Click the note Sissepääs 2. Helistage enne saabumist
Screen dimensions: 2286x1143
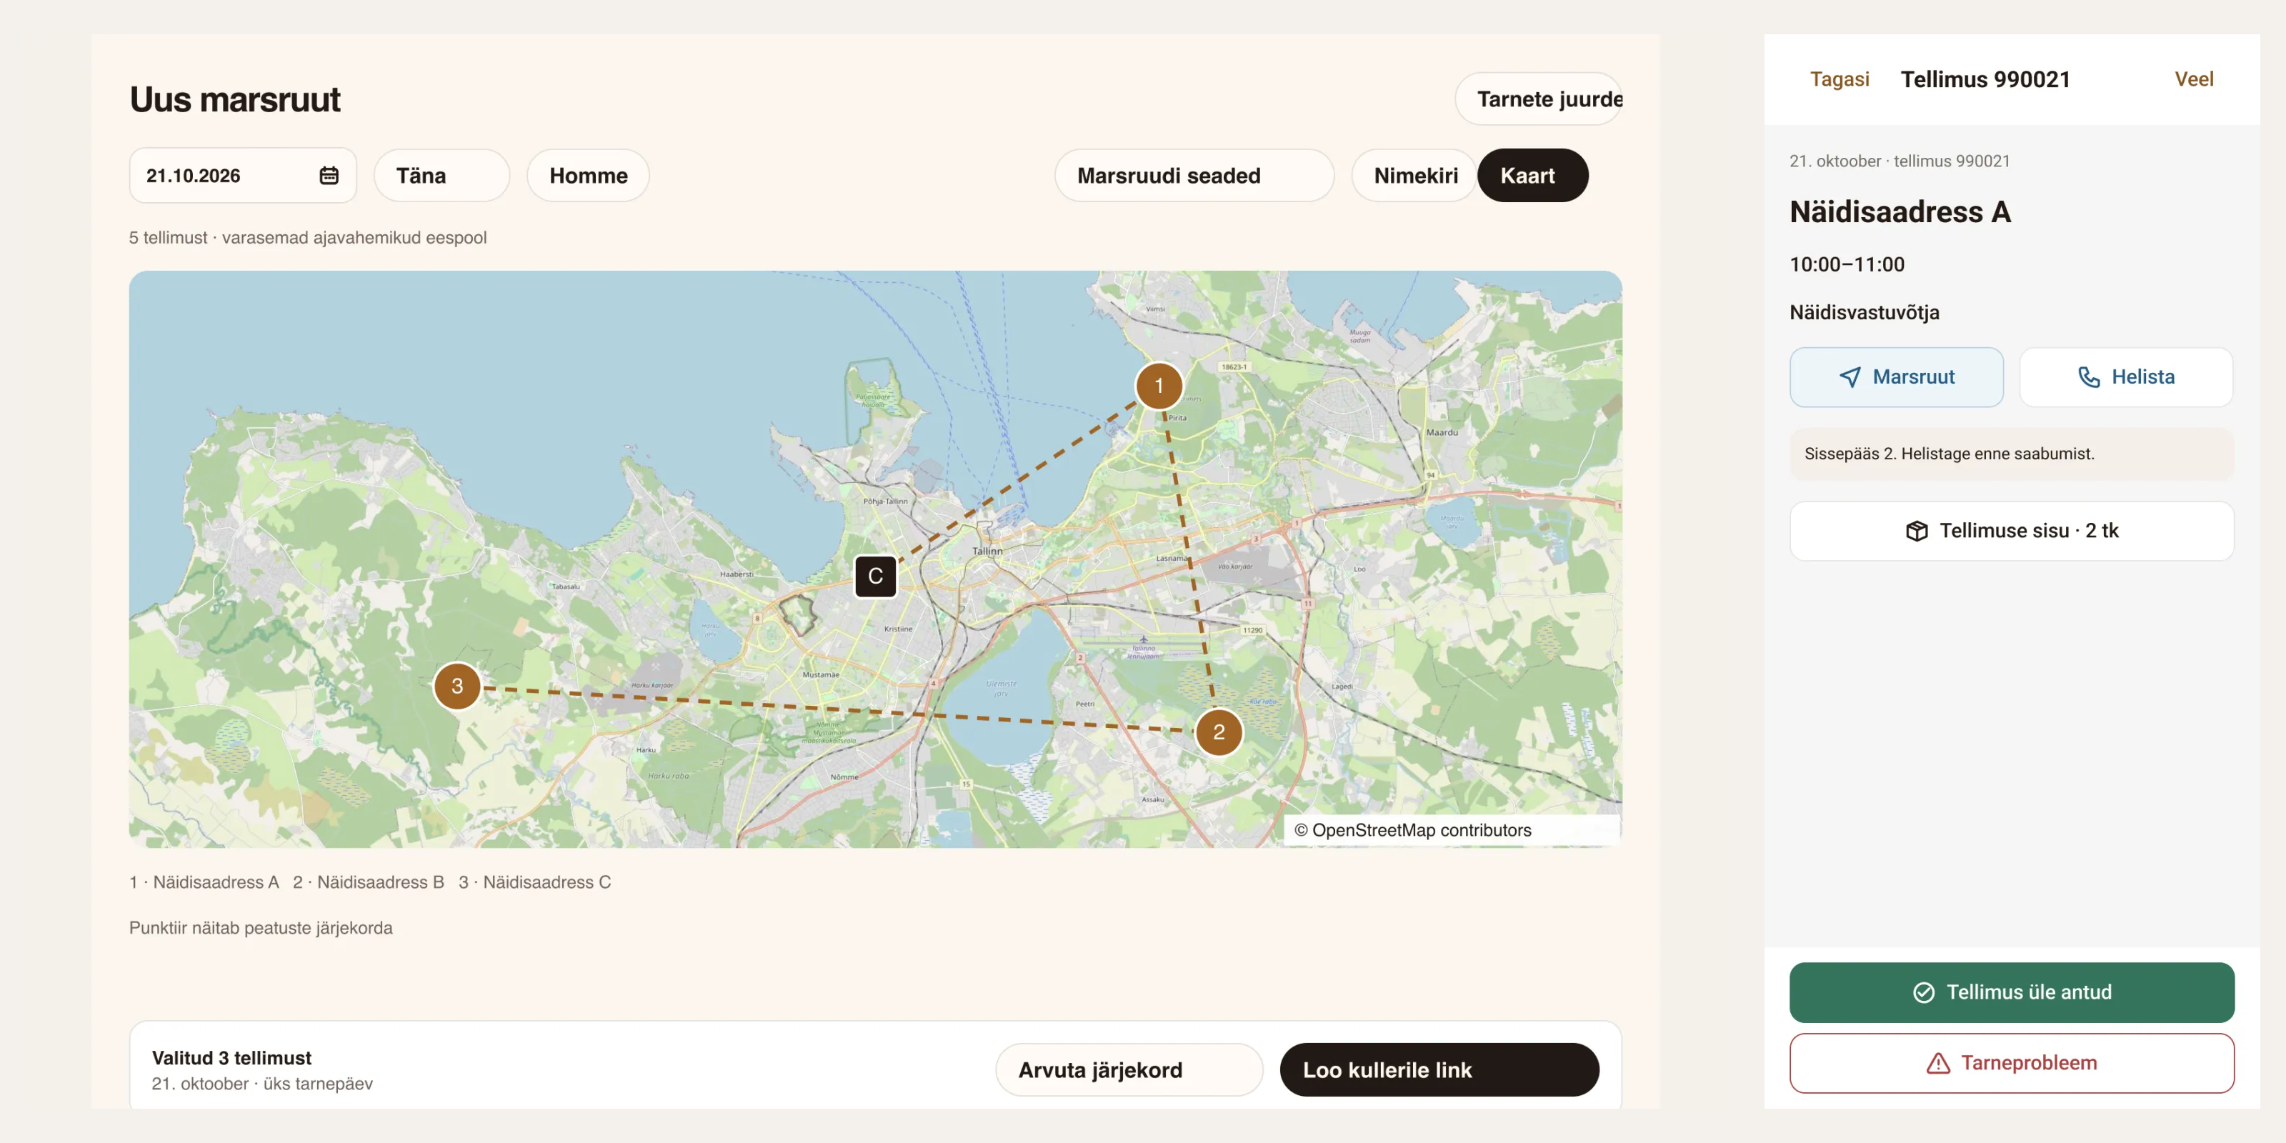coord(2011,454)
